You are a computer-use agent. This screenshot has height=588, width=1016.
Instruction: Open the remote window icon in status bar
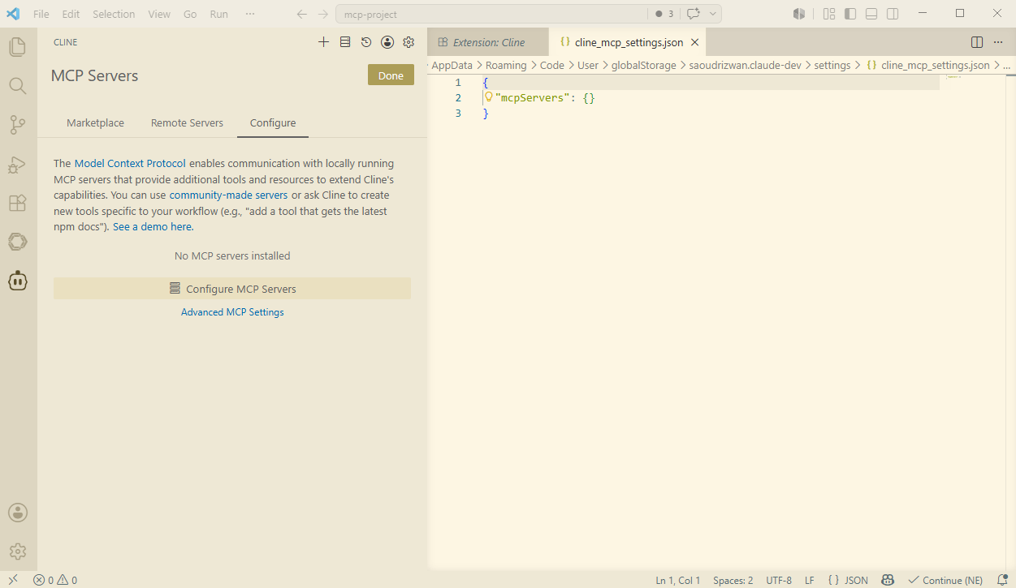[13, 580]
